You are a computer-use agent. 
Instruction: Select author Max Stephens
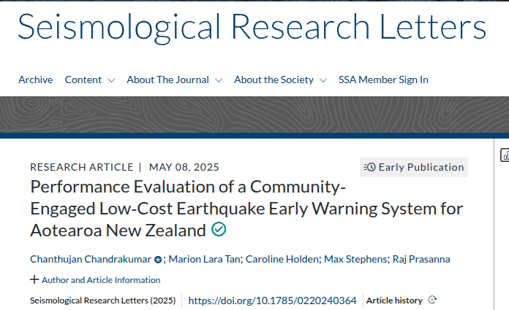pos(355,259)
